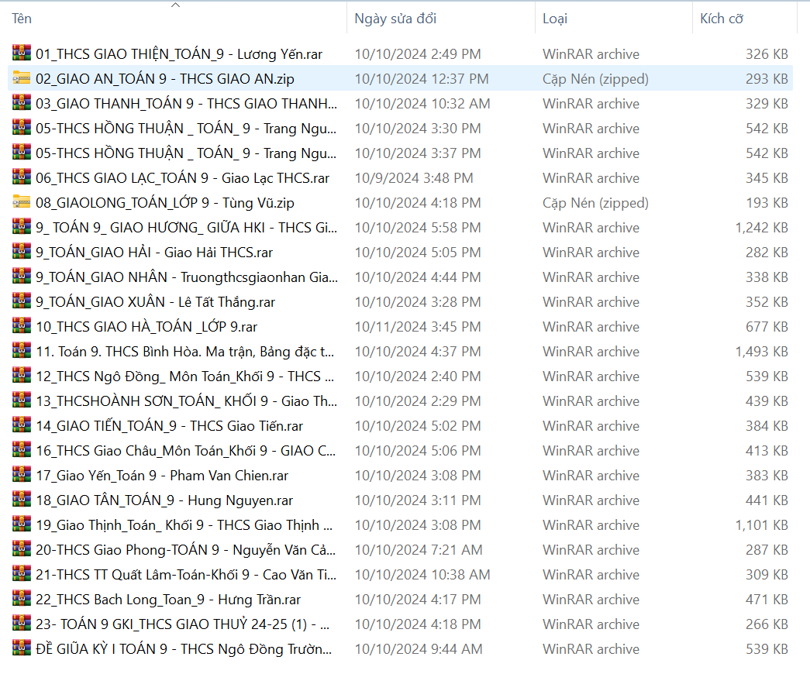Select the 18_GIAO TÂN_TOÁN_9 - Hung Nguyen.rar file
The image size is (810, 698).
164,500
